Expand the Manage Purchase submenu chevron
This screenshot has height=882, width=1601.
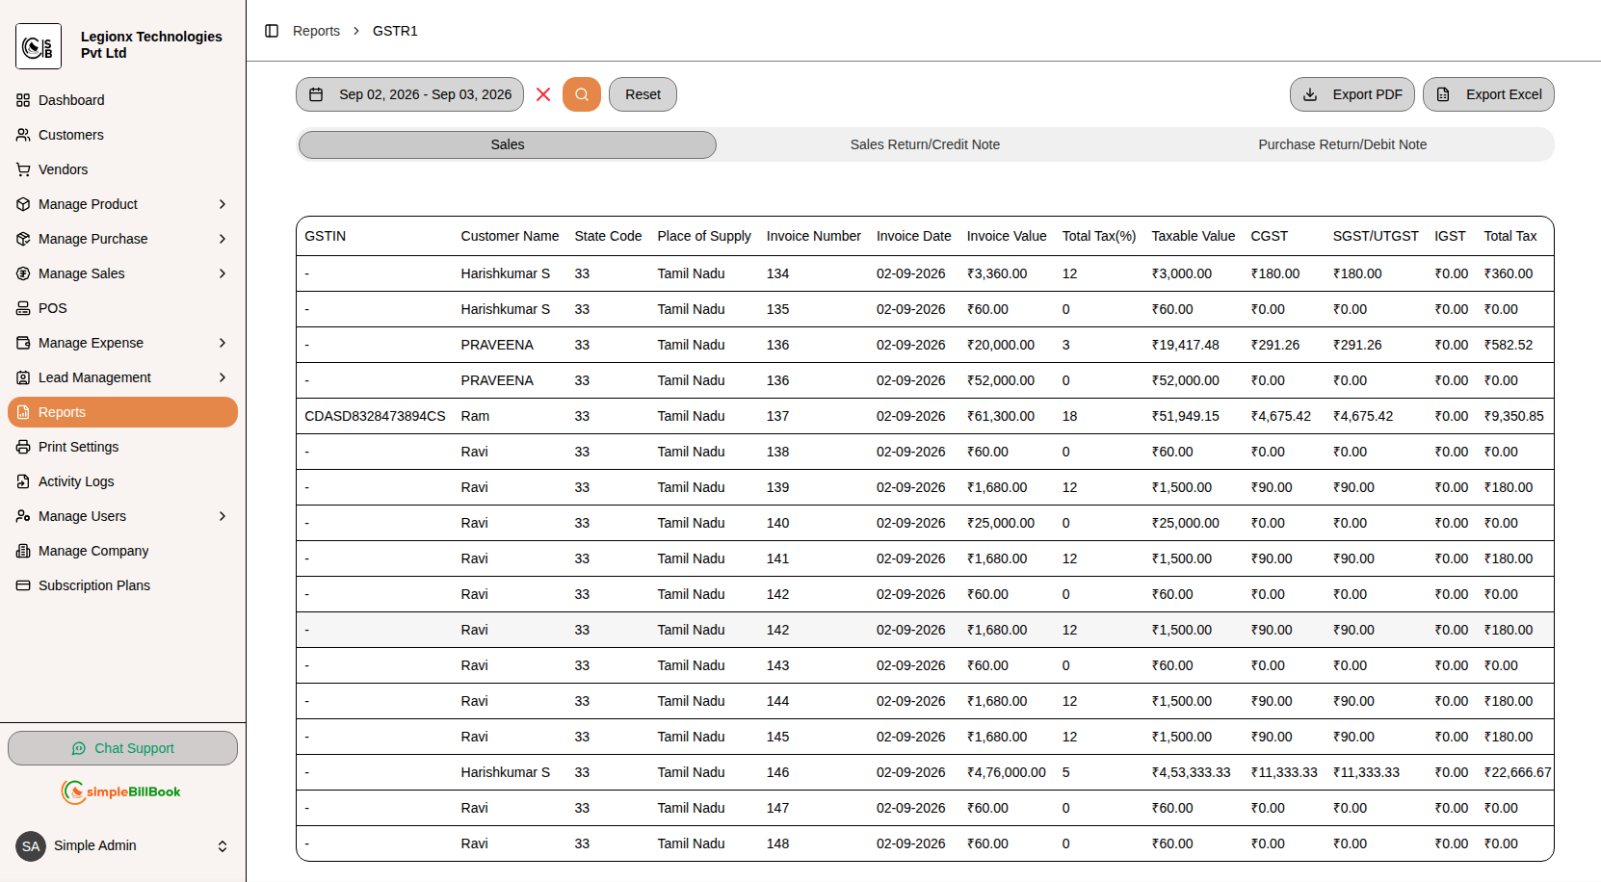(223, 239)
